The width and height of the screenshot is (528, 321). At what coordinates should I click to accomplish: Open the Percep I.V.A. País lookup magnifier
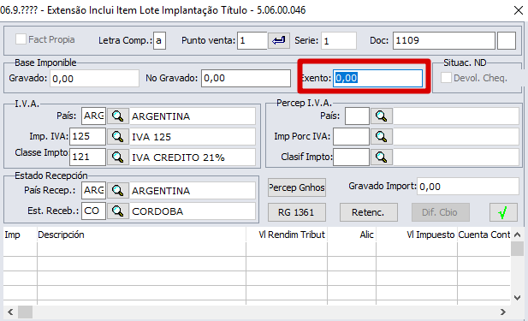point(382,116)
